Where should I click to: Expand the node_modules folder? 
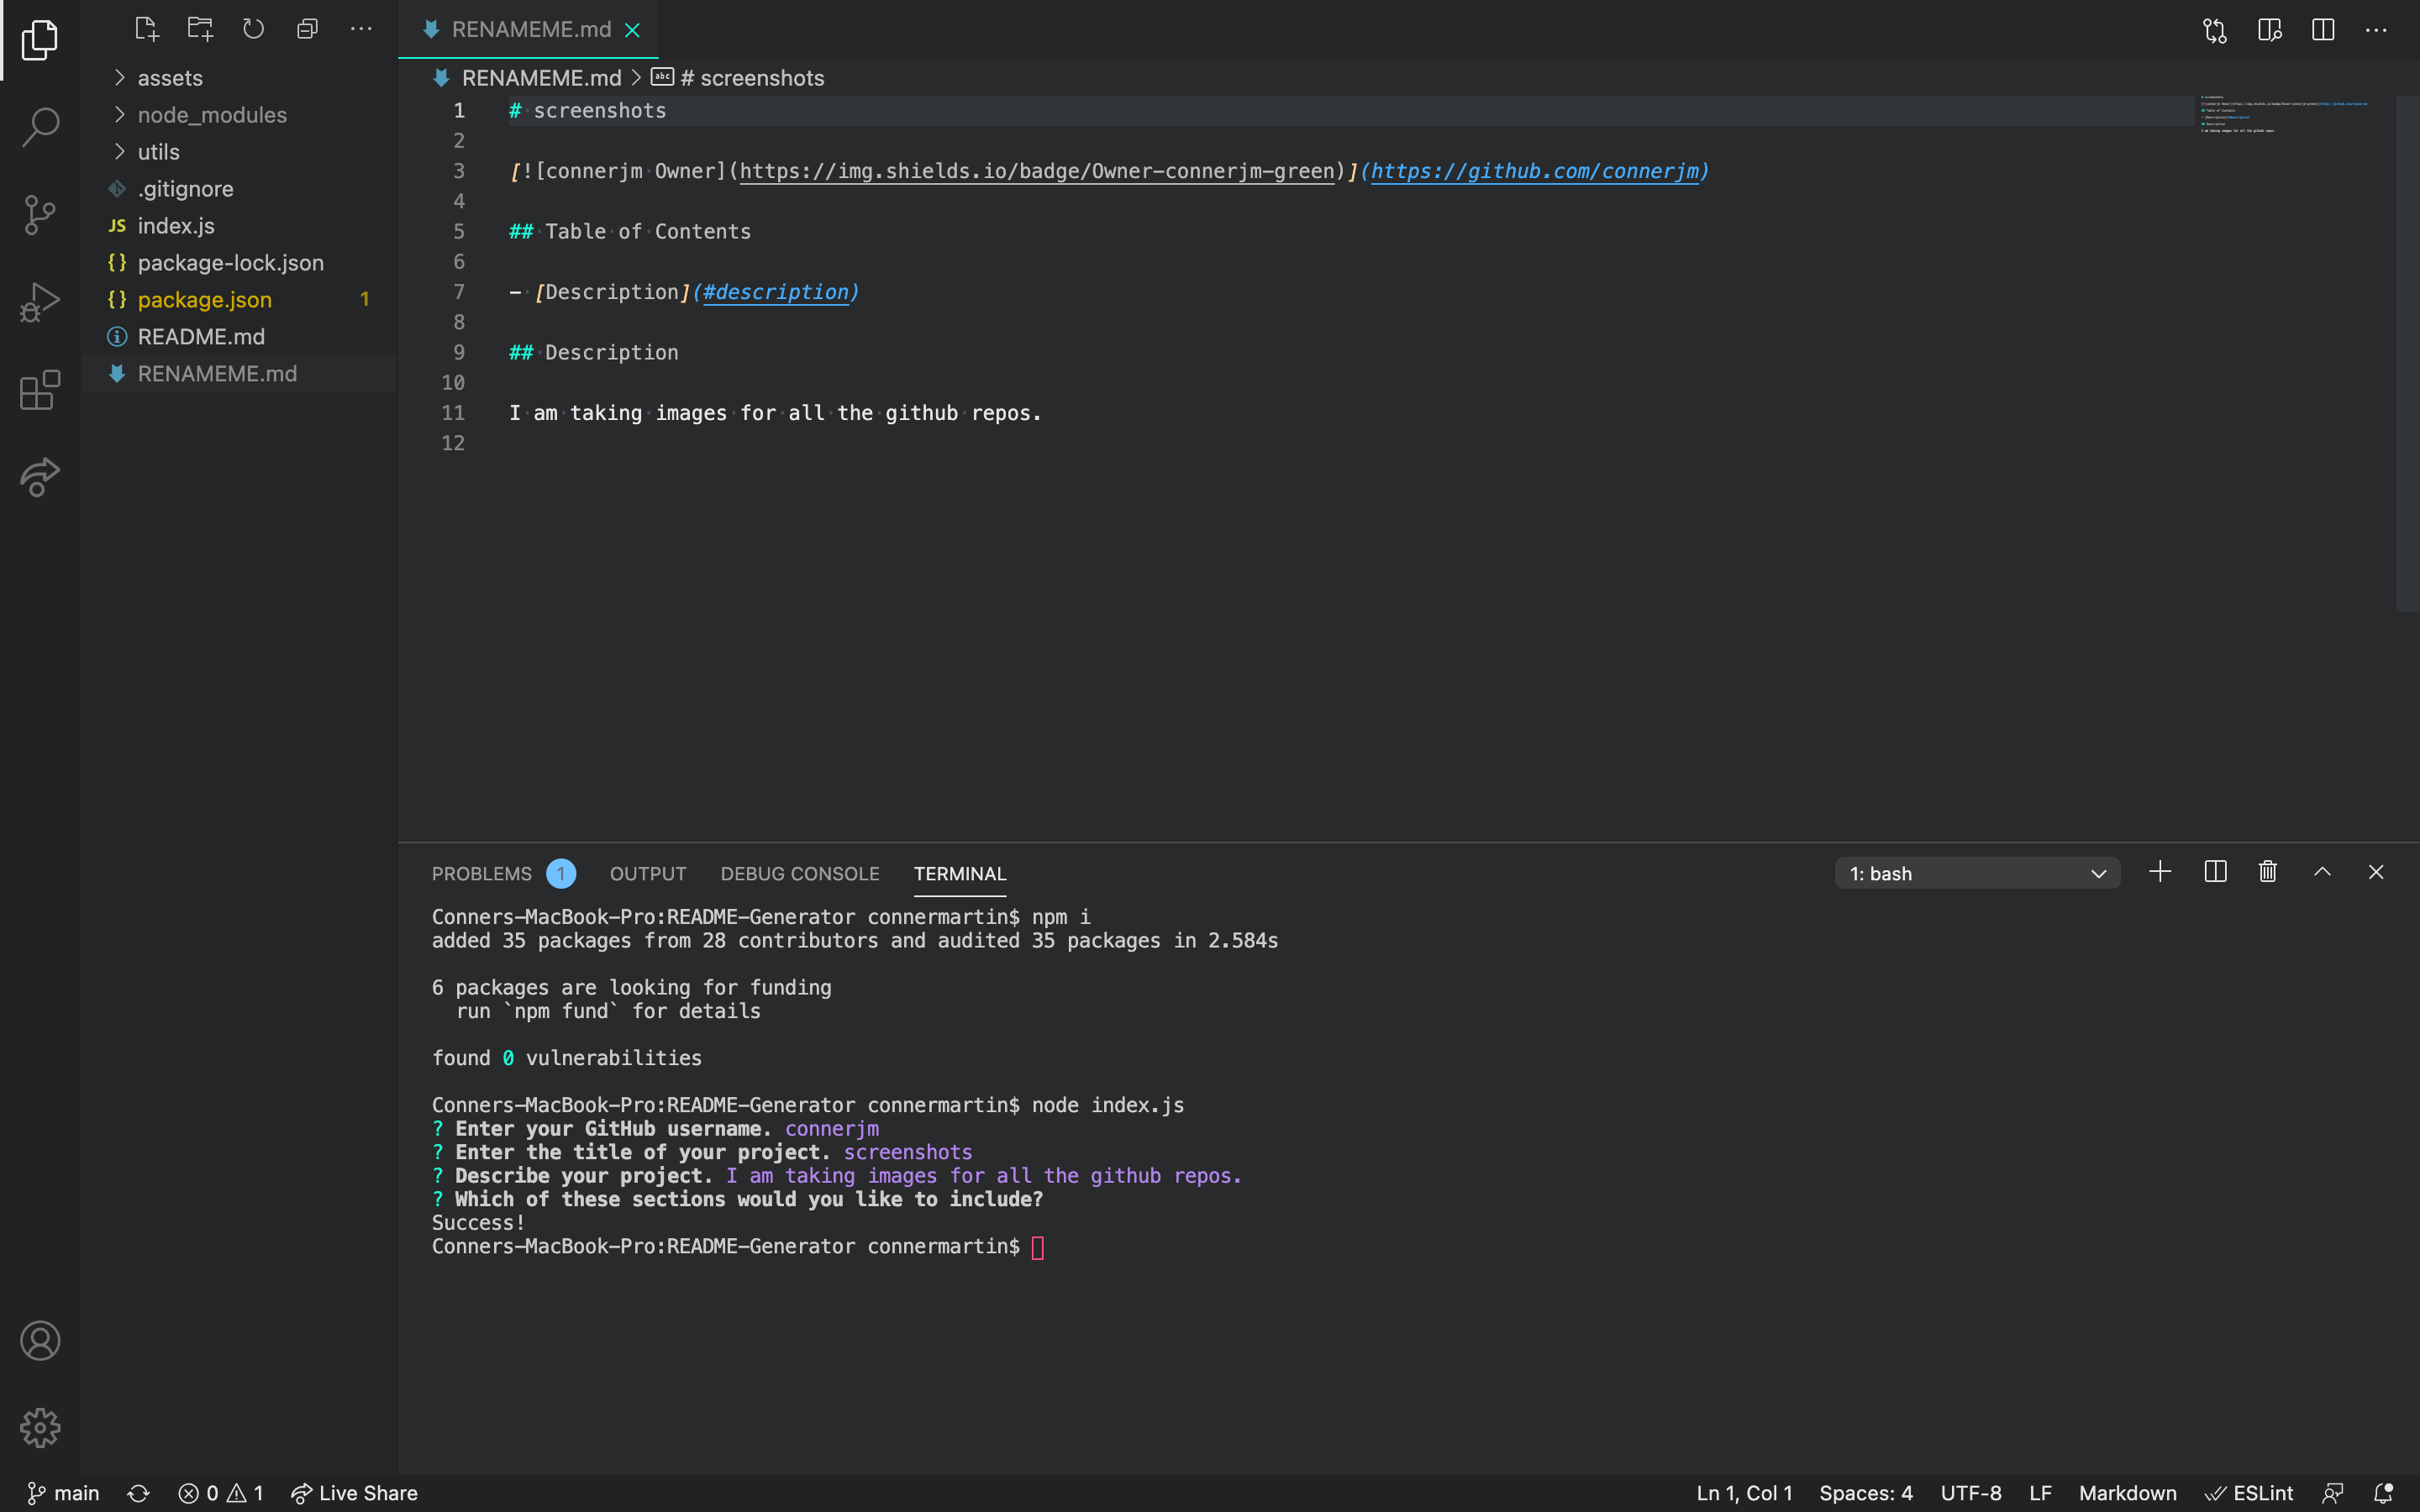pyautogui.click(x=213, y=113)
